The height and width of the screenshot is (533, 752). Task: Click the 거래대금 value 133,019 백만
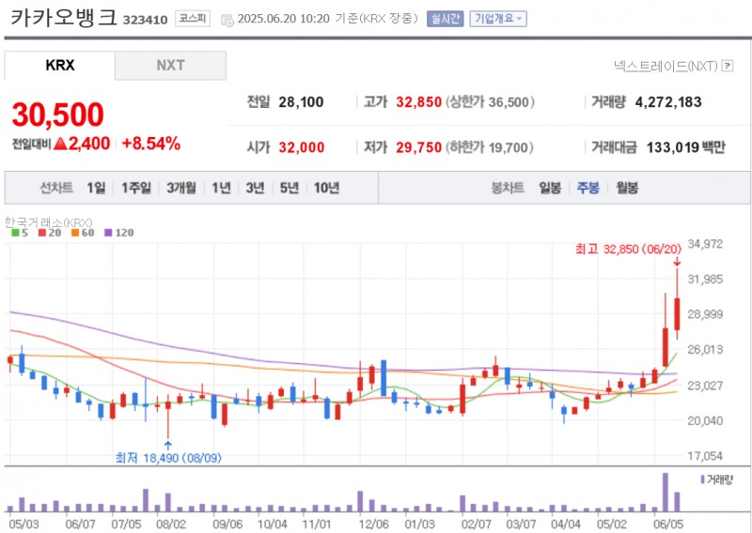click(x=686, y=147)
